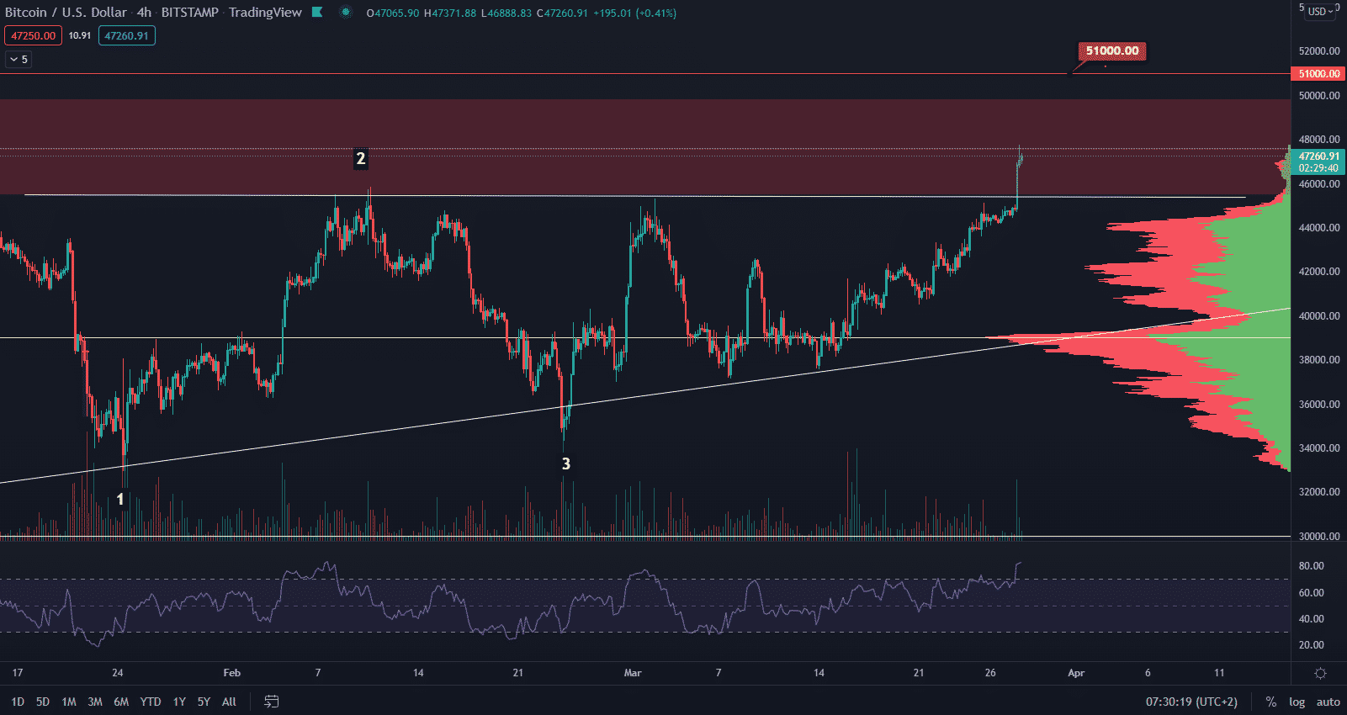Select the YTD time range

(x=150, y=702)
